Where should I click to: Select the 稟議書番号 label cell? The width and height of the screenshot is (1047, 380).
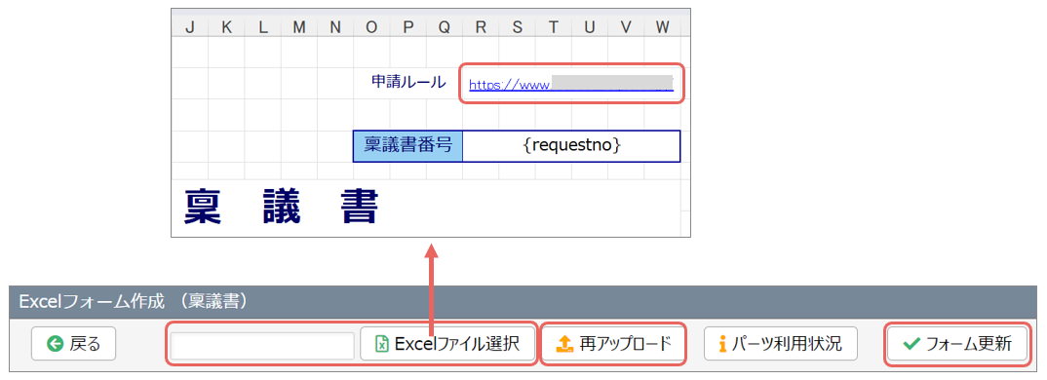(x=408, y=145)
